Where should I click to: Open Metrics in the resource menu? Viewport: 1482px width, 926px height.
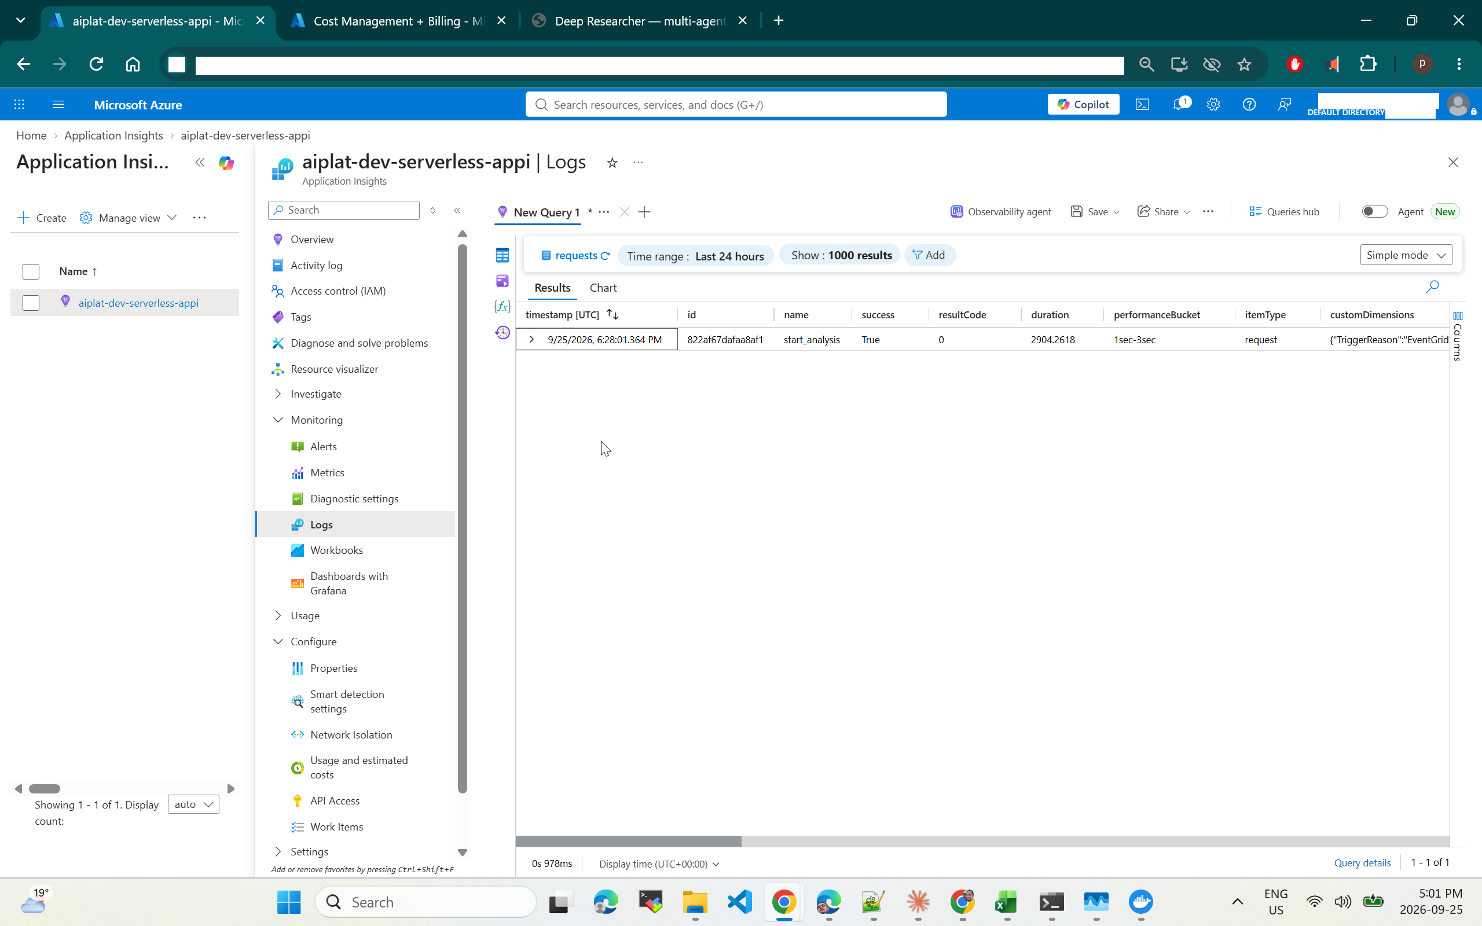pyautogui.click(x=327, y=473)
